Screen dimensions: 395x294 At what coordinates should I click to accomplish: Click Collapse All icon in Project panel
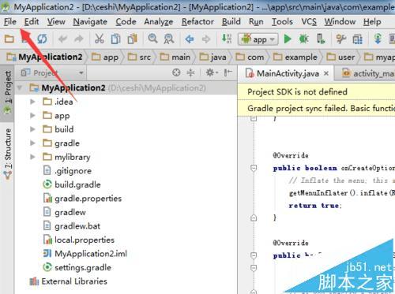[x=190, y=73]
